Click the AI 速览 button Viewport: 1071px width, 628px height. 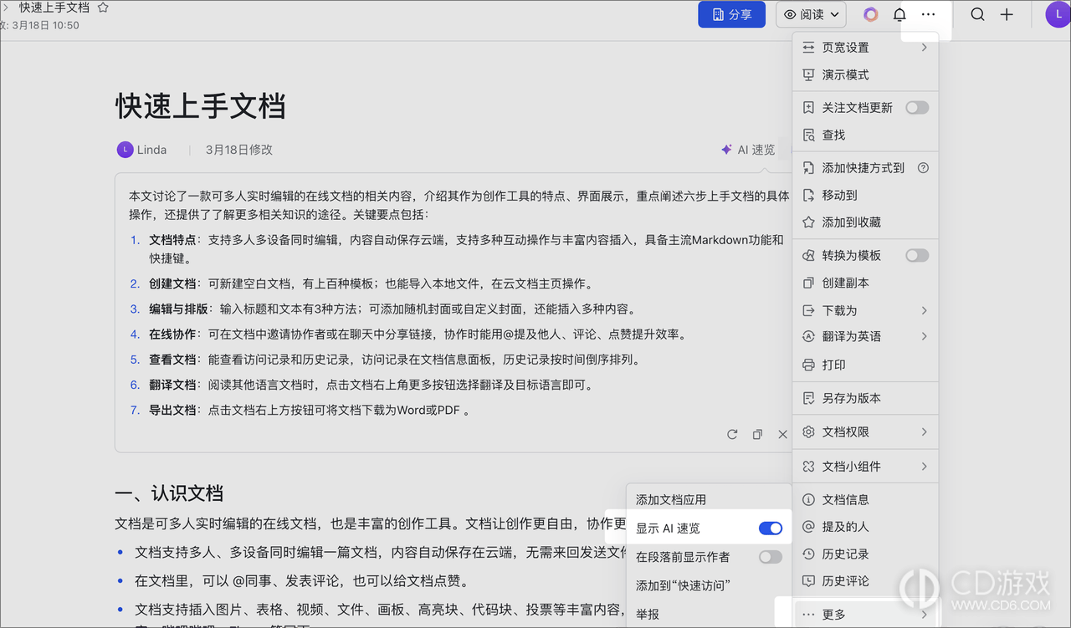747,150
